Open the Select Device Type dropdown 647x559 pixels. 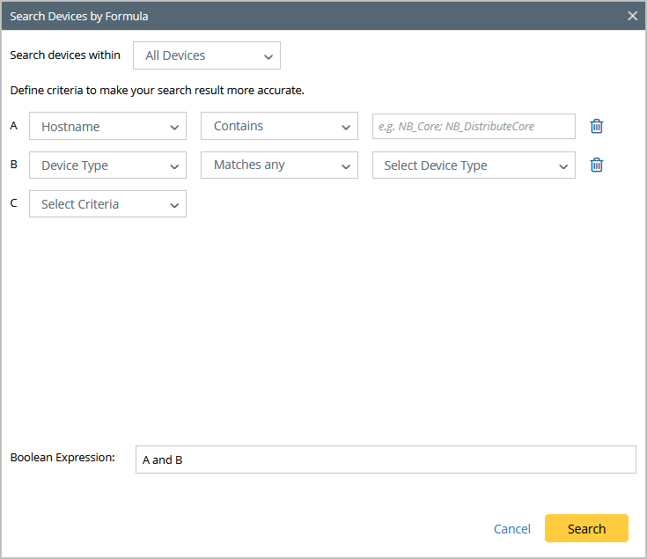click(474, 165)
